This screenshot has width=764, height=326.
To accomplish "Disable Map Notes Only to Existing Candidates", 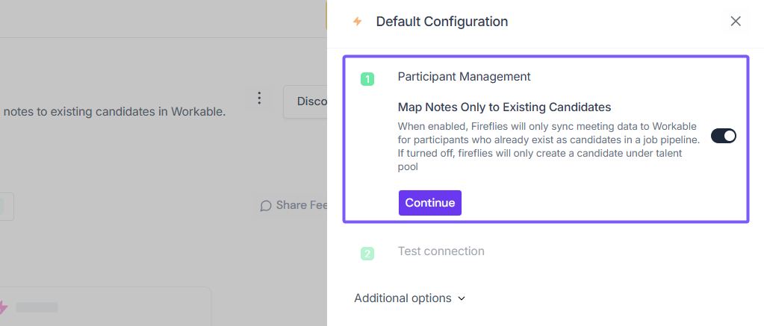I will (723, 136).
